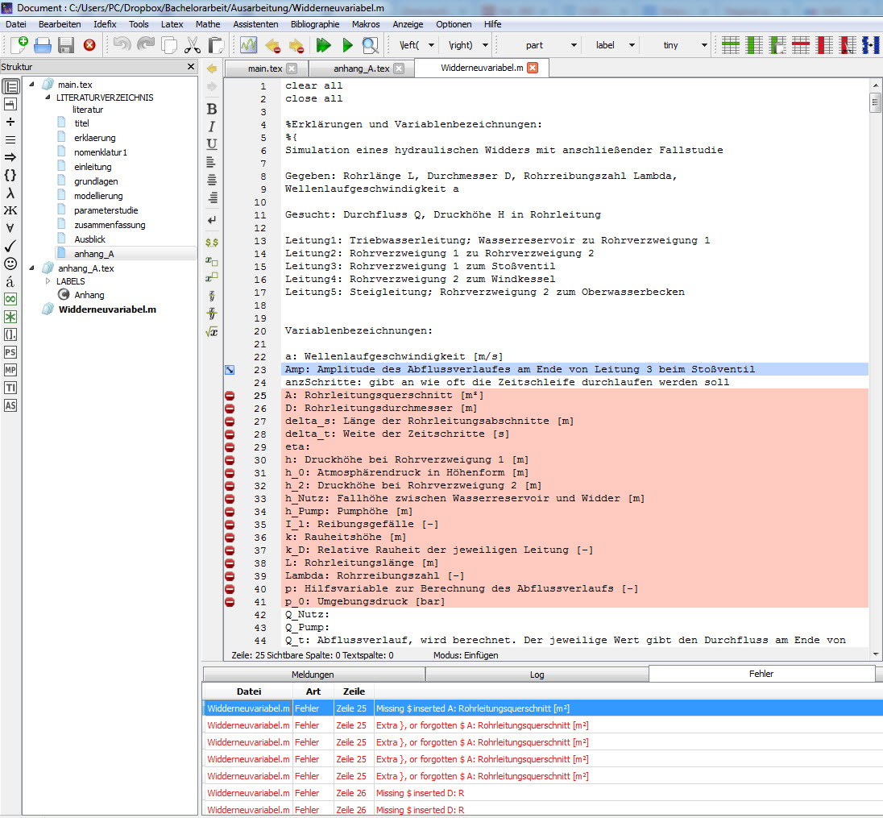Open MP MetaPost commands panel icon
Viewport: 883px width, 818px height.
coord(10,370)
